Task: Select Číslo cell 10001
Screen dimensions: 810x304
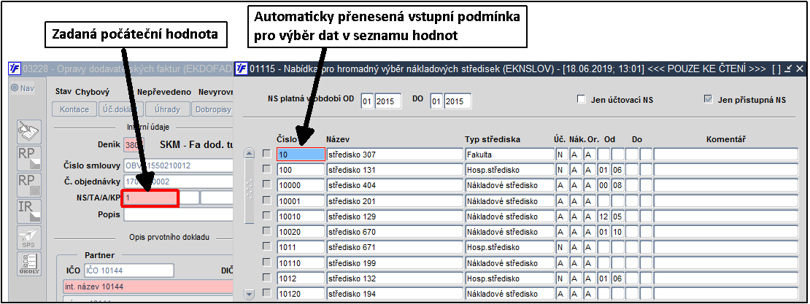Action: click(x=301, y=201)
